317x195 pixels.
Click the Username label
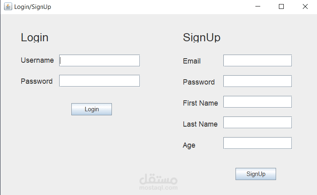(37, 60)
